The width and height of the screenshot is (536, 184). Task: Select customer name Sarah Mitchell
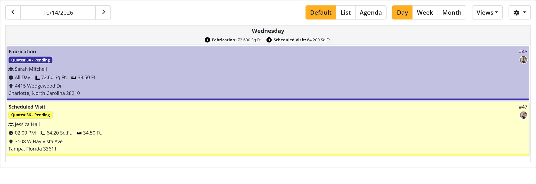pyautogui.click(x=31, y=69)
